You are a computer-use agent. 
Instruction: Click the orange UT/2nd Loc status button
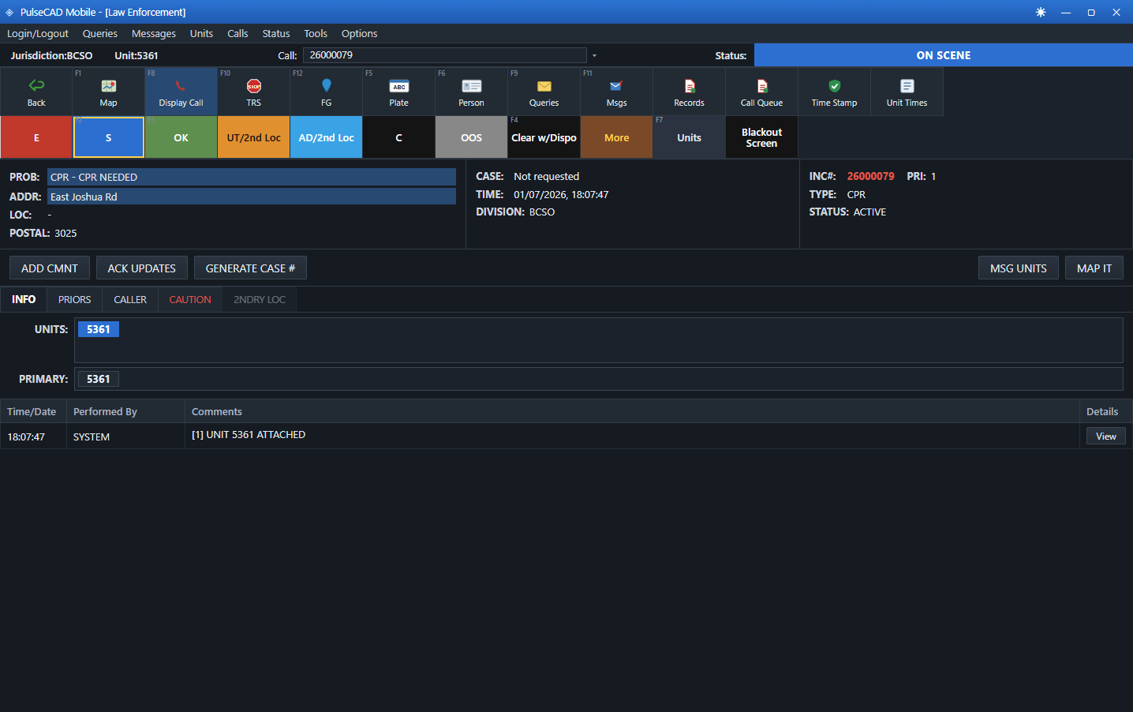point(254,137)
